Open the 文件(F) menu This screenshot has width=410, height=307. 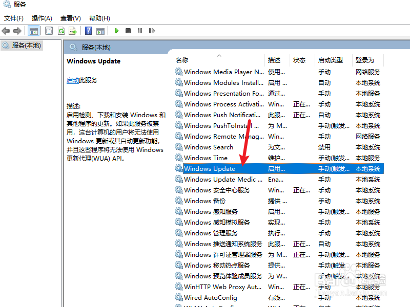tap(13, 18)
